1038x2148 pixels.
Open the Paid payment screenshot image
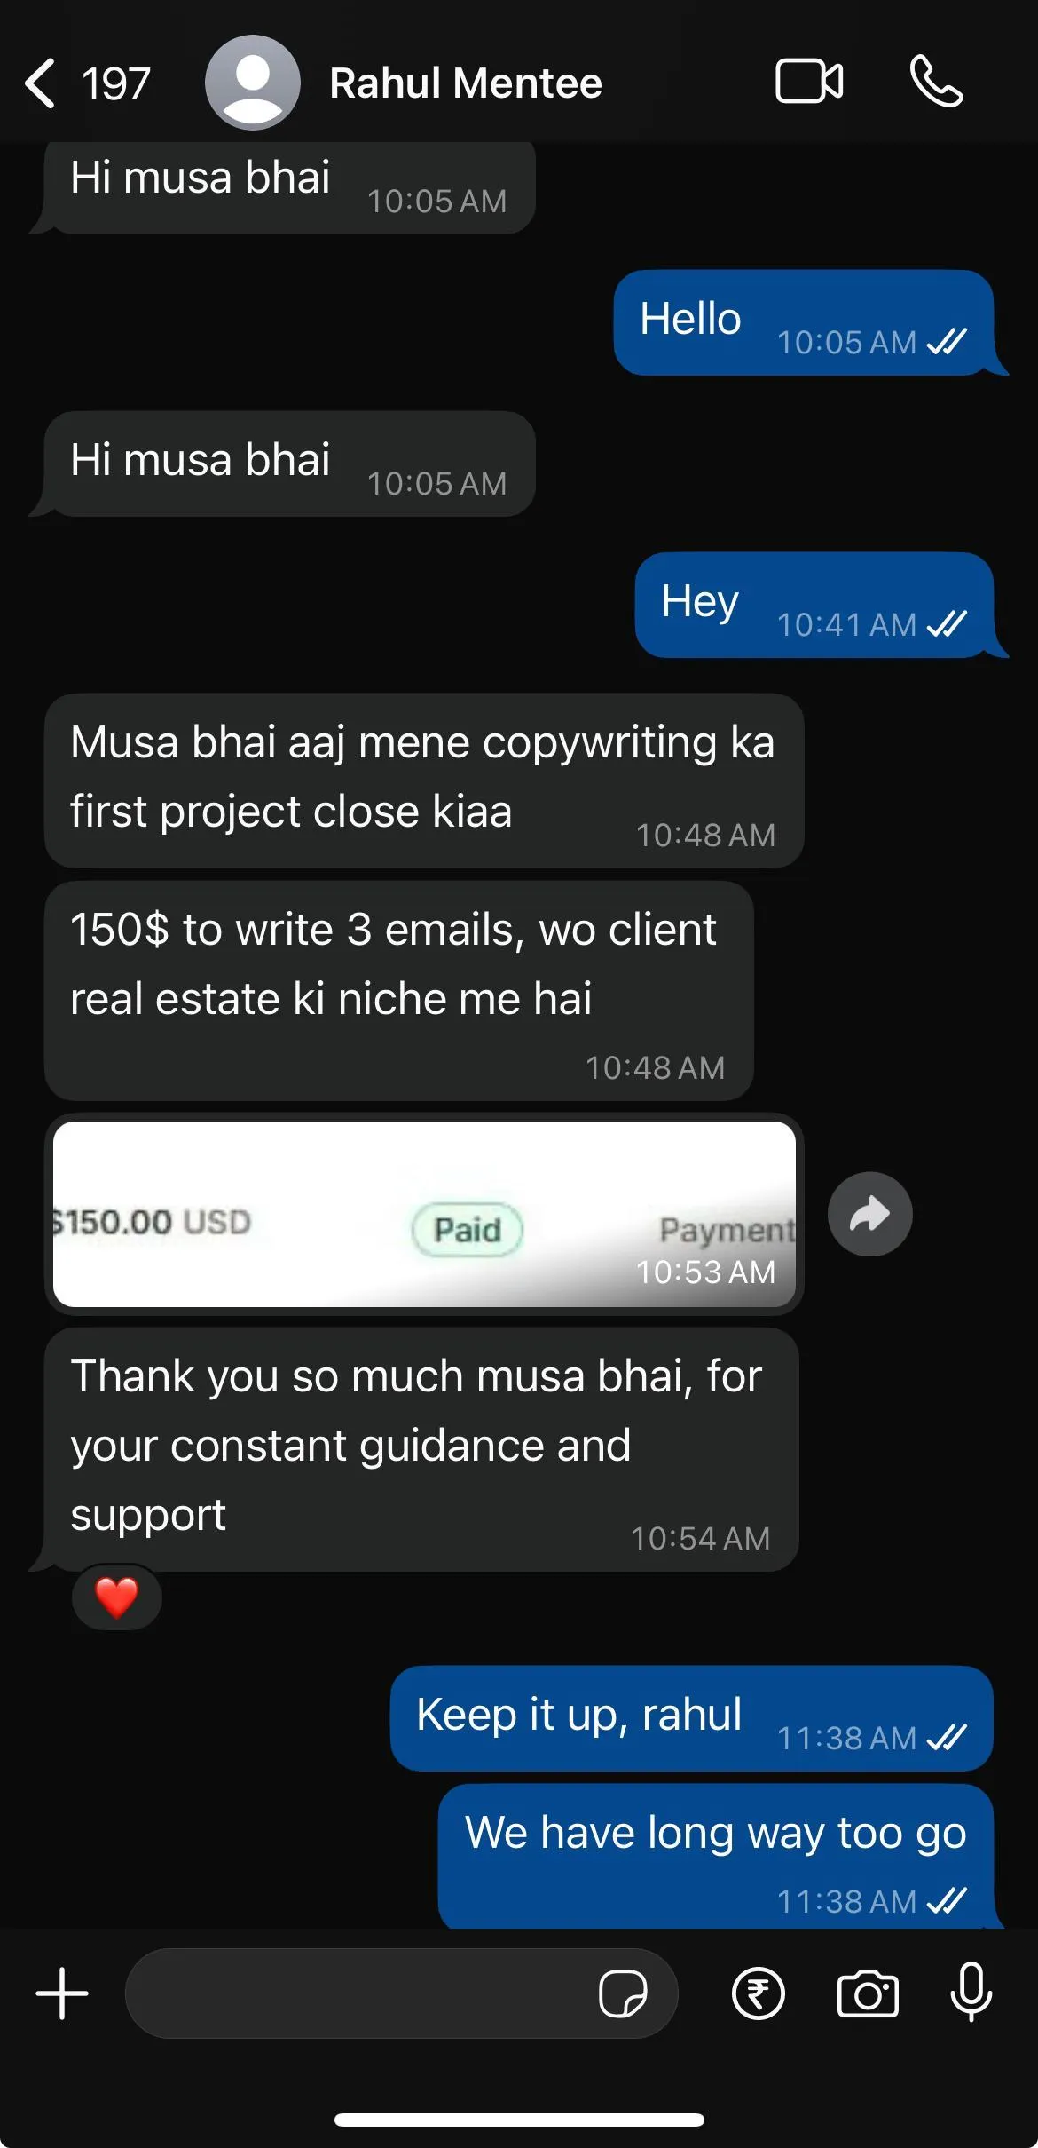[x=424, y=1214]
